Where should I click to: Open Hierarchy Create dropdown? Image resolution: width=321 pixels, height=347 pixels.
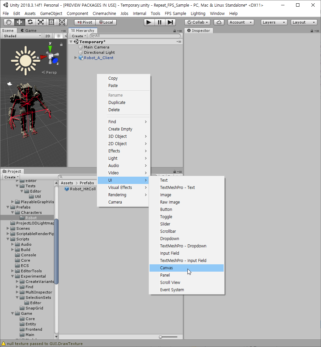(79, 36)
